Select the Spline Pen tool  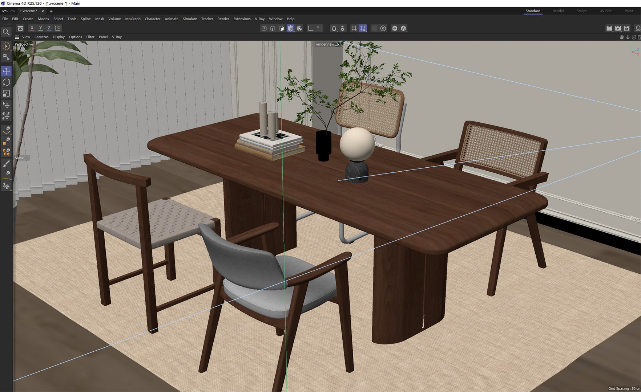[6, 130]
